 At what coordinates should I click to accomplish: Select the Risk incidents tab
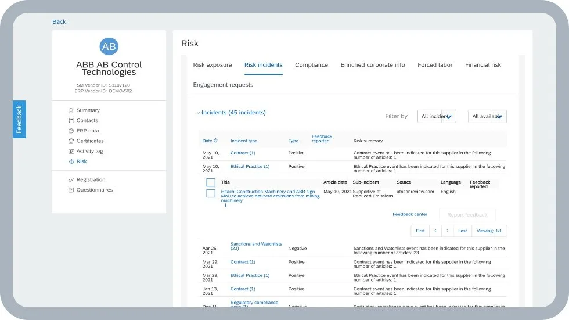(x=263, y=65)
